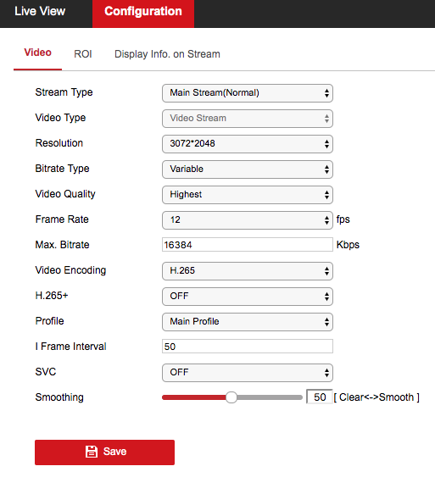The image size is (435, 494).
Task: Expand the Bitrate Type dropdown
Action: tap(248, 169)
